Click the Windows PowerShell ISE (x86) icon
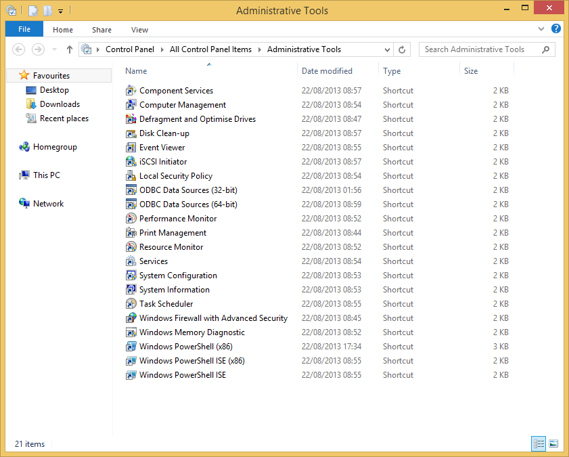 pos(131,361)
